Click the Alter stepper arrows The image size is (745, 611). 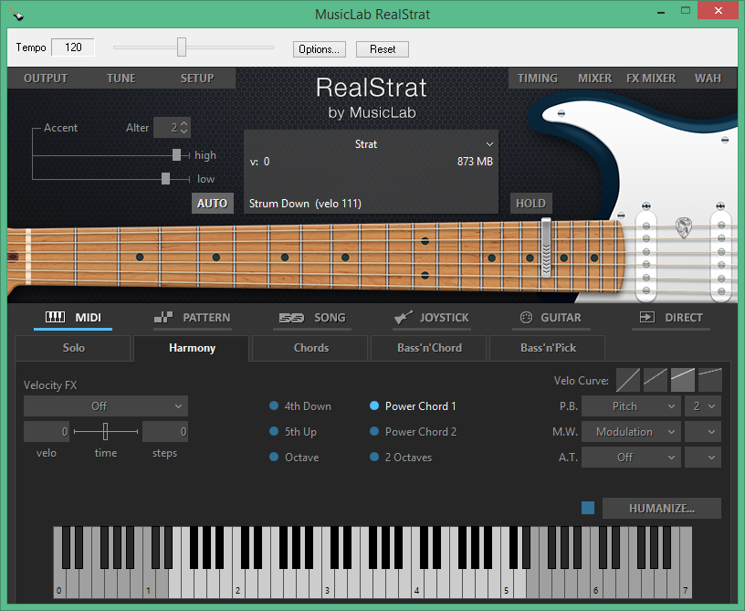tap(184, 127)
